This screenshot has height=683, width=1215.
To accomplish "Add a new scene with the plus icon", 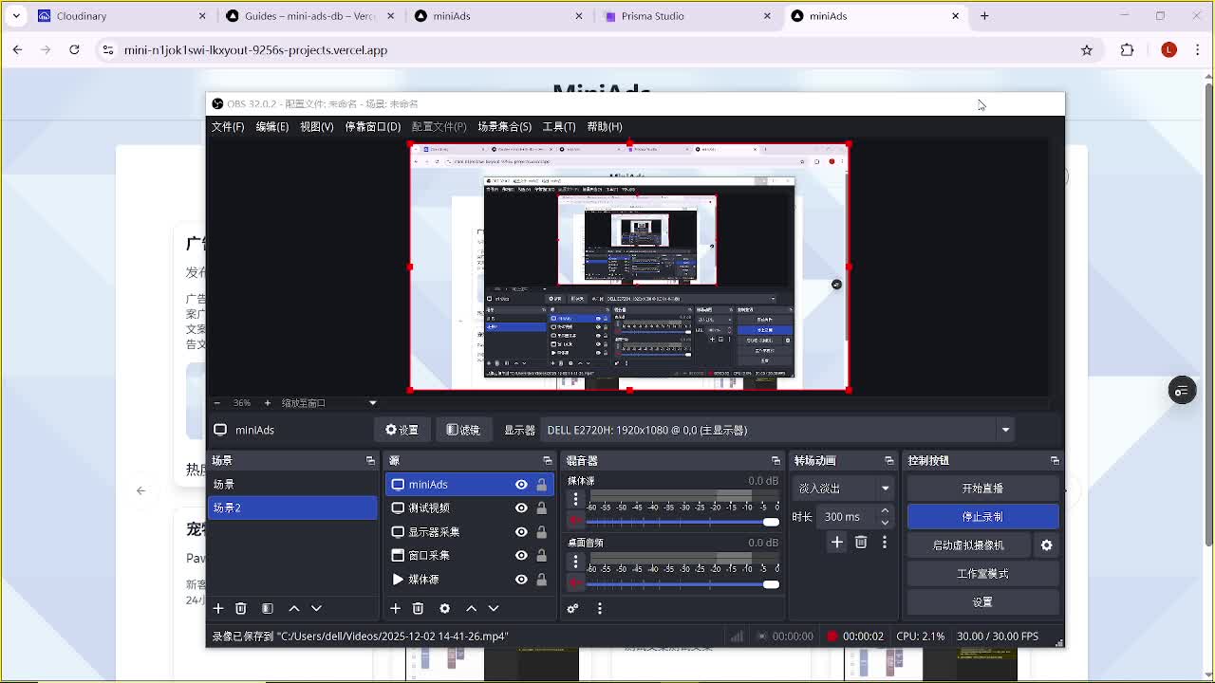I will pyautogui.click(x=218, y=608).
